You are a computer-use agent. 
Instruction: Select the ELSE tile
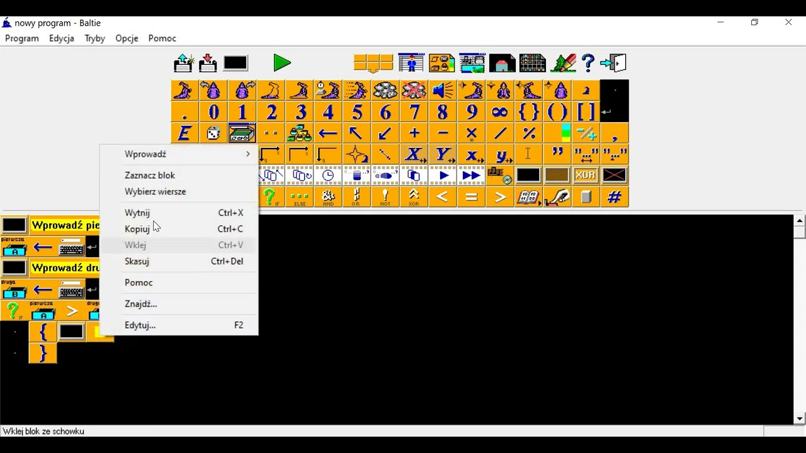pyautogui.click(x=299, y=197)
